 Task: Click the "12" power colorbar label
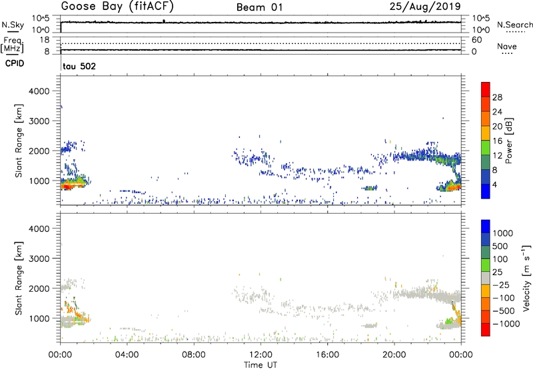(497, 156)
